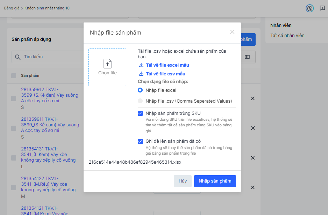Check the box for product 281354131
This screenshot has height=215, width=328.
point(14,158)
